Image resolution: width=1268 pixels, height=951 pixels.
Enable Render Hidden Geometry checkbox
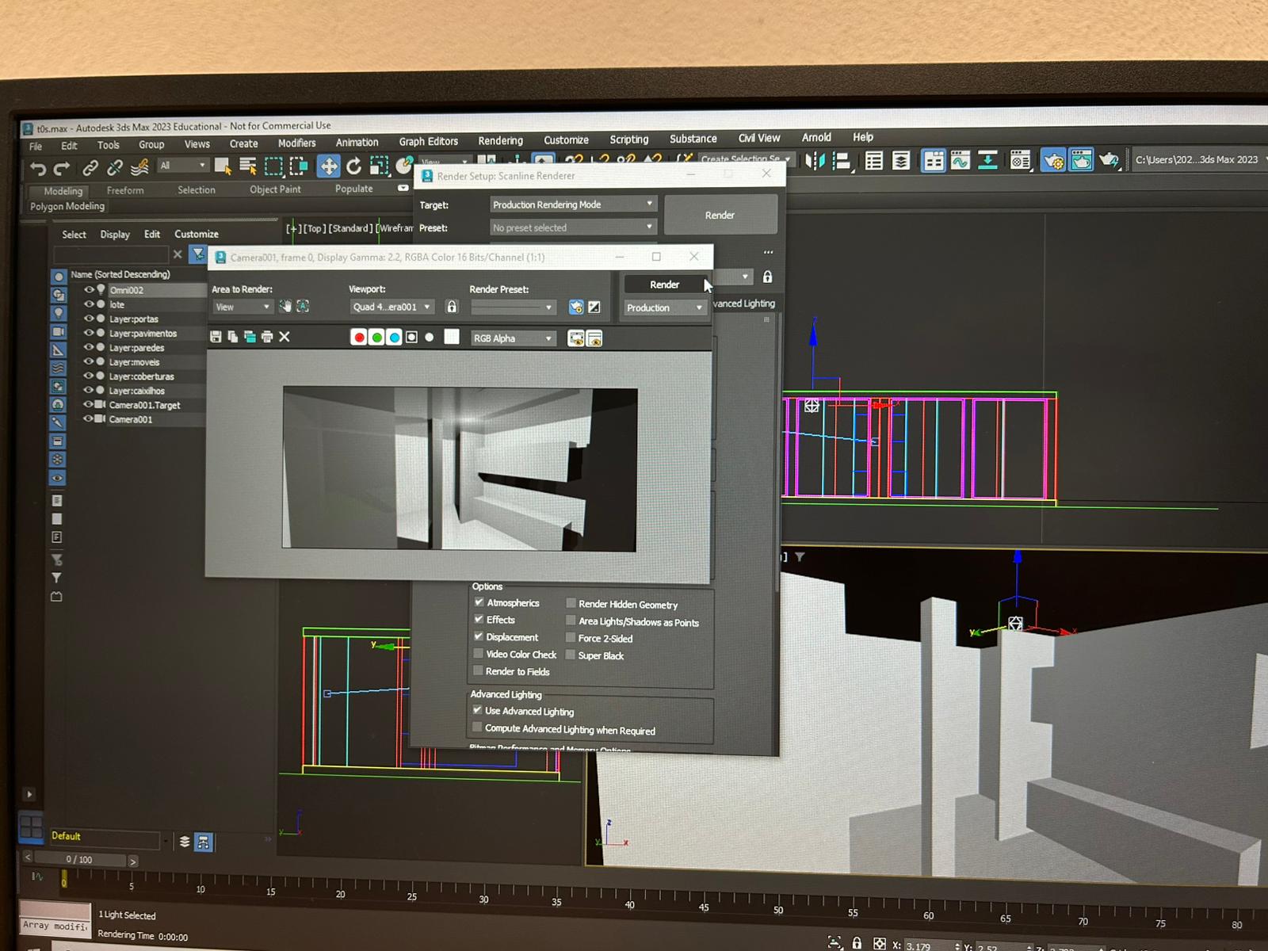click(571, 603)
